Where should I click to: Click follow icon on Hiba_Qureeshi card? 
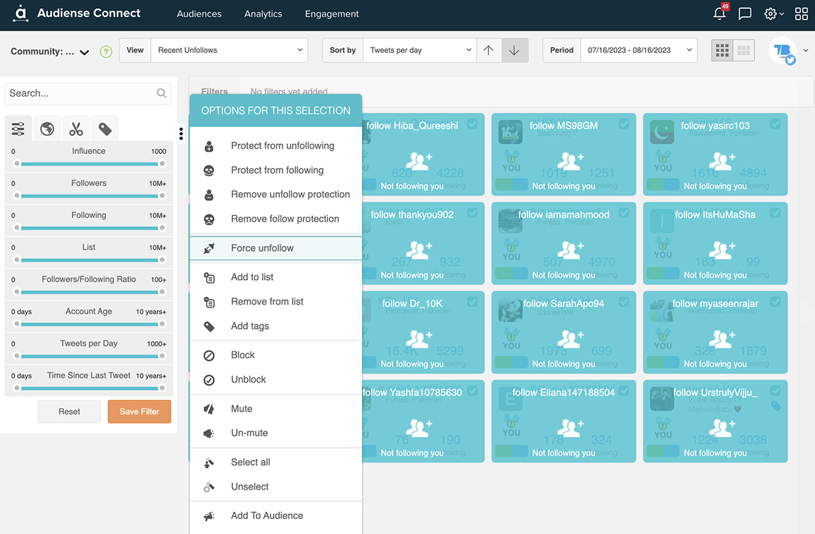pyautogui.click(x=419, y=162)
